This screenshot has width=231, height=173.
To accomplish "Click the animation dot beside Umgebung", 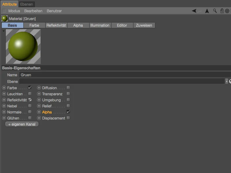I will tap(39, 100).
